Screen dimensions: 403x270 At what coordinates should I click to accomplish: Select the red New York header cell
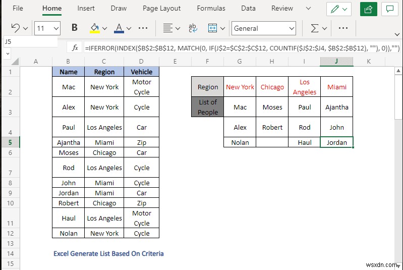(x=240, y=87)
